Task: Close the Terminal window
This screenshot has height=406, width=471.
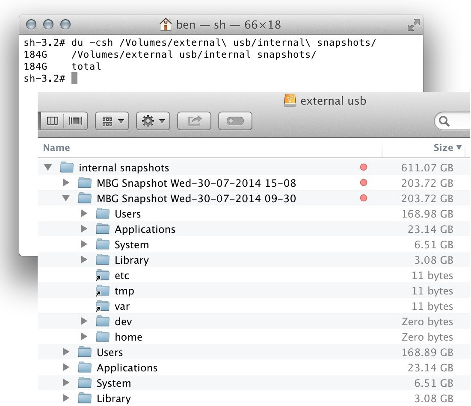Action: [31, 24]
